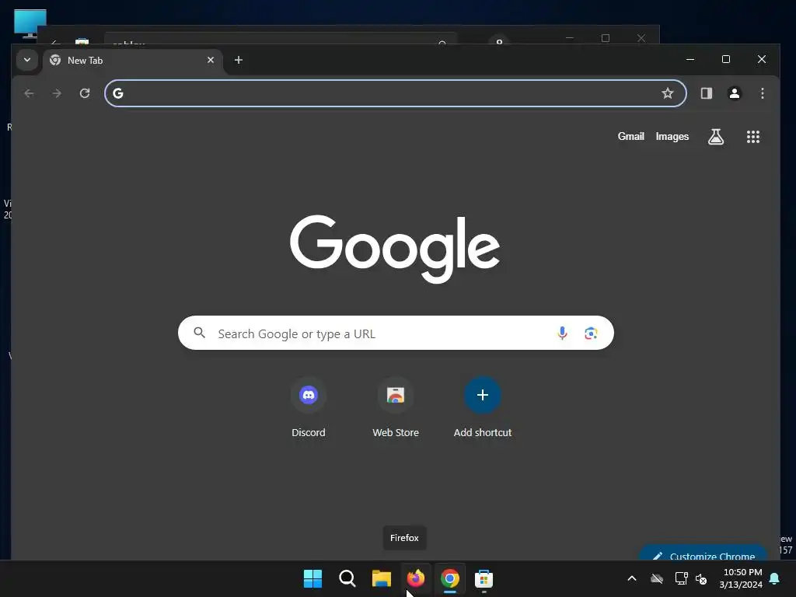Open the network status tray icon

pyautogui.click(x=681, y=578)
